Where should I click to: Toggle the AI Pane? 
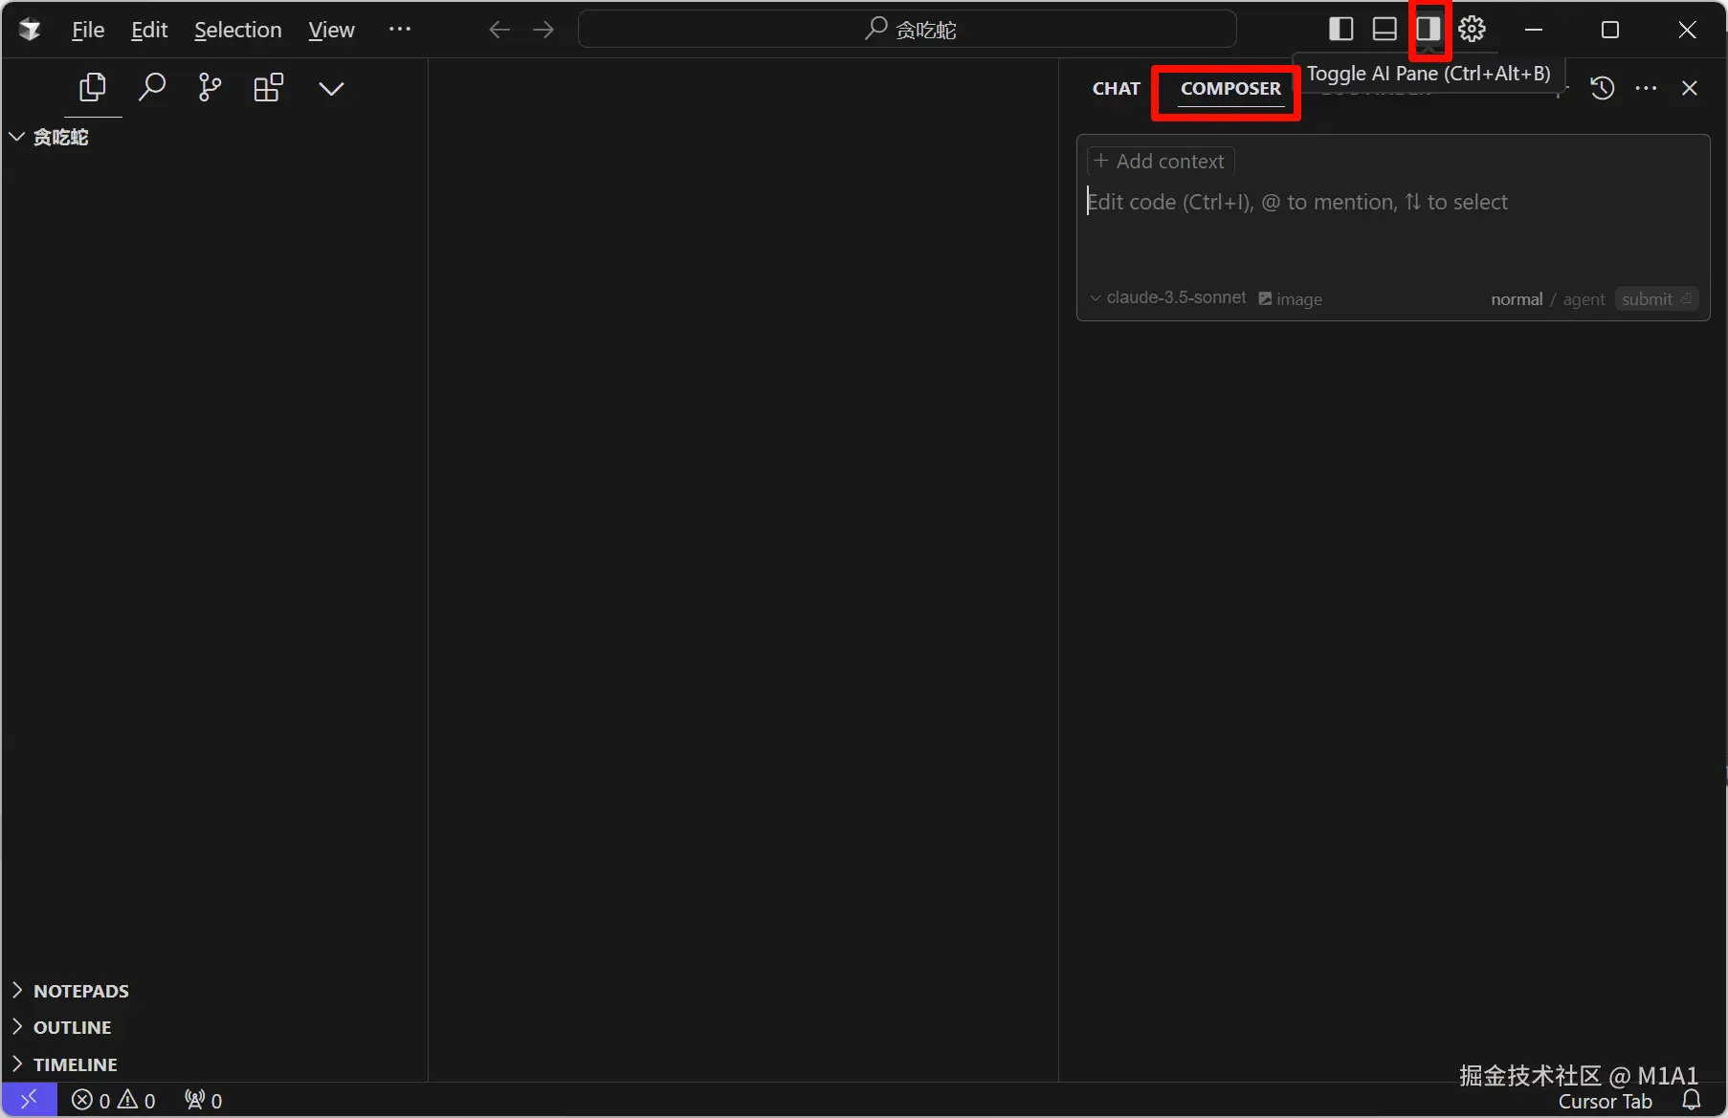click(1429, 30)
